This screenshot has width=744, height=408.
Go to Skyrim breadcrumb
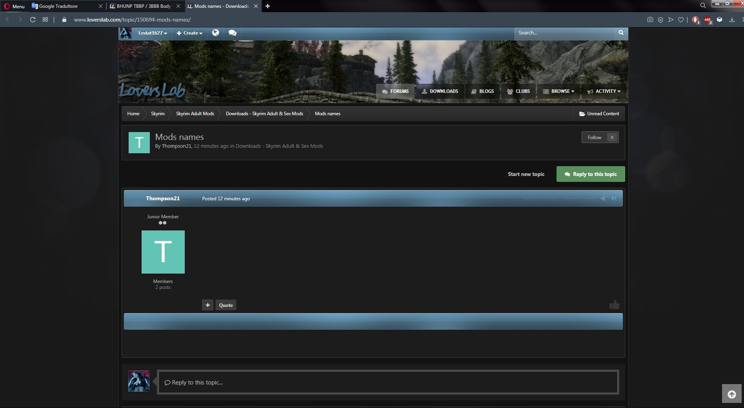point(158,114)
